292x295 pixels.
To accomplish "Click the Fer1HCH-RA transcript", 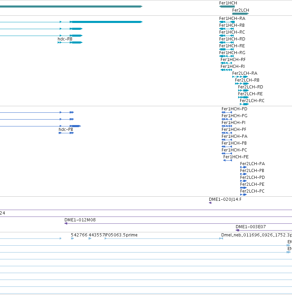I will coord(227,22).
